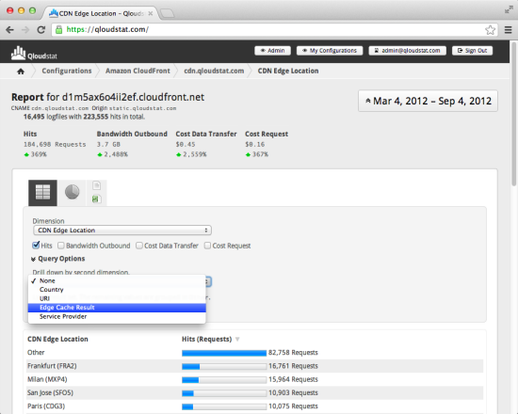Click the Paris (CDG3) row
The height and width of the screenshot is (414, 518).
pos(254,406)
